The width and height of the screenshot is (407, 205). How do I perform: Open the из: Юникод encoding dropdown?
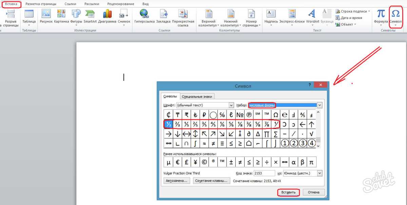(319, 173)
